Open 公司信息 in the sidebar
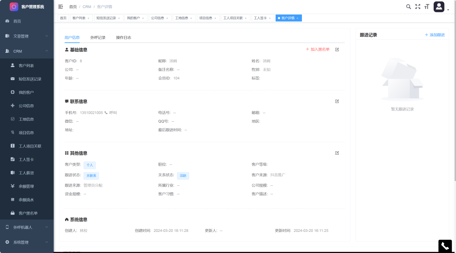Viewport: 456px width, 253px height. (x=27, y=106)
